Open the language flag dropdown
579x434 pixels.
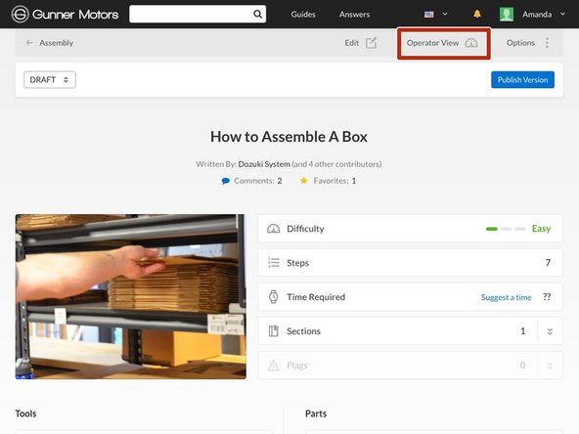pyautogui.click(x=436, y=14)
